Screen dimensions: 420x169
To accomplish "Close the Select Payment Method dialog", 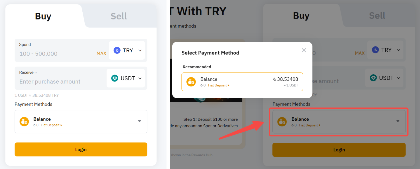I will (304, 50).
